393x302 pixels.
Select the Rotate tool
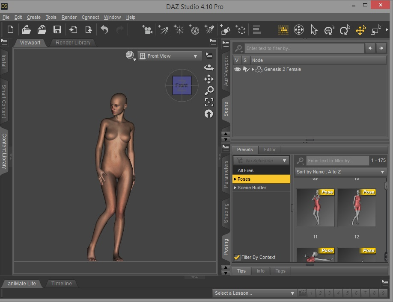tap(345, 30)
